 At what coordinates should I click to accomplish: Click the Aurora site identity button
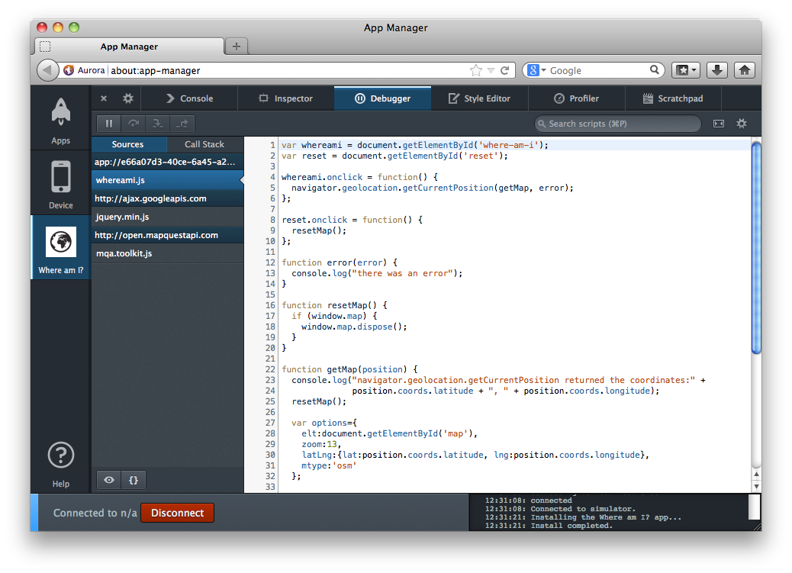pyautogui.click(x=85, y=70)
